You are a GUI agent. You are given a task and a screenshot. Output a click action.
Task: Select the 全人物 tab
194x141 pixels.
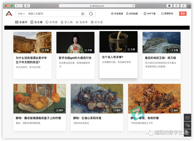(x=67, y=22)
